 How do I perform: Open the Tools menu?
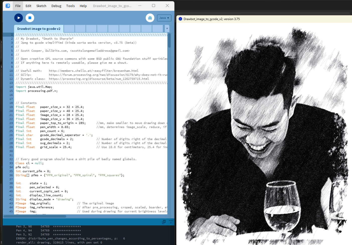tap(70, 6)
